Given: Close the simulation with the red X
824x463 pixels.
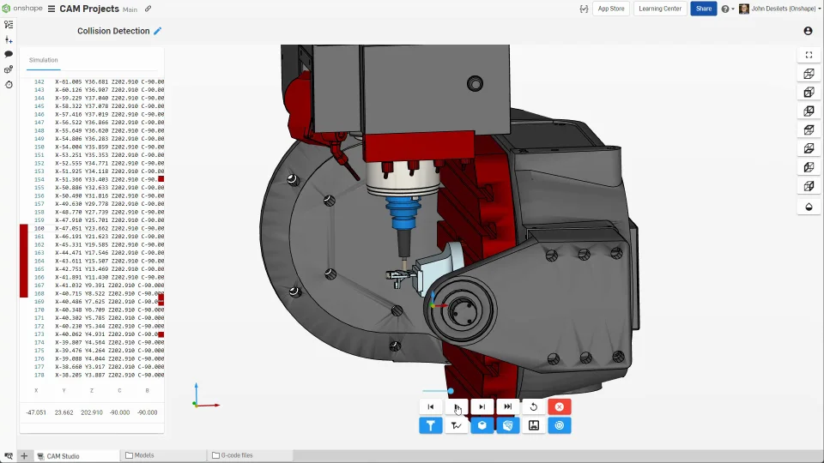Looking at the screenshot, I should click(560, 407).
